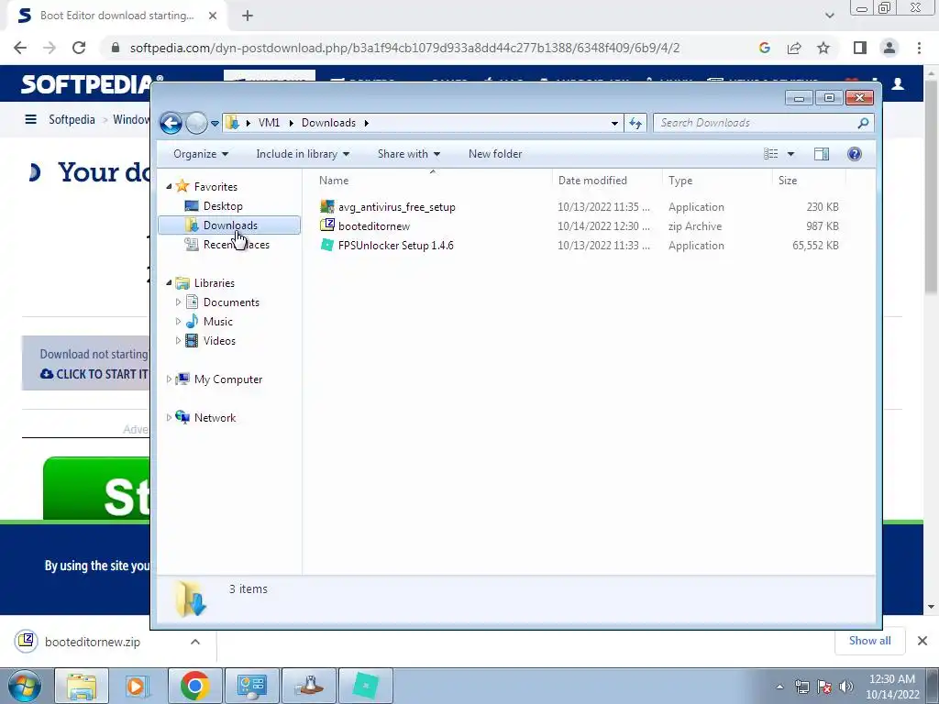The width and height of the screenshot is (939, 704).
Task: Close the Chrome downloads bar
Action: point(922,641)
